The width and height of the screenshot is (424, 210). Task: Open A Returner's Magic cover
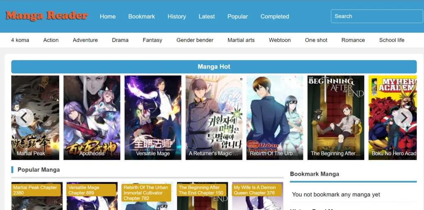click(214, 118)
